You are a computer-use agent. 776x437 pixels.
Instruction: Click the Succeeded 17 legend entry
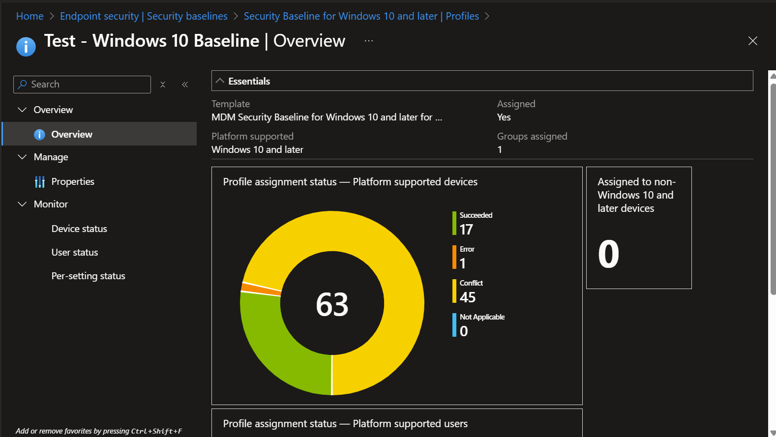(x=472, y=223)
